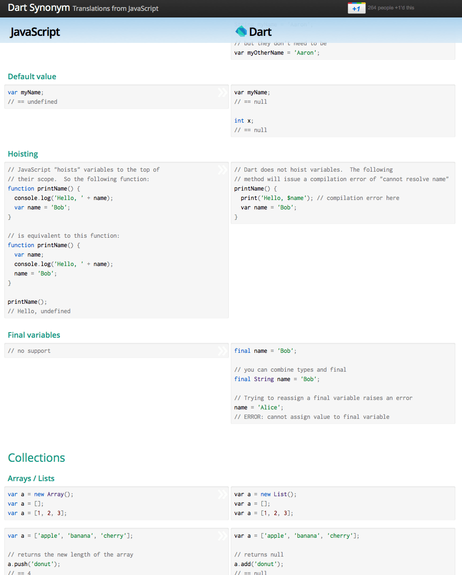The width and height of the screenshot is (462, 575).
Task: Click "final String name = 'Bob';" line
Action: point(277,379)
